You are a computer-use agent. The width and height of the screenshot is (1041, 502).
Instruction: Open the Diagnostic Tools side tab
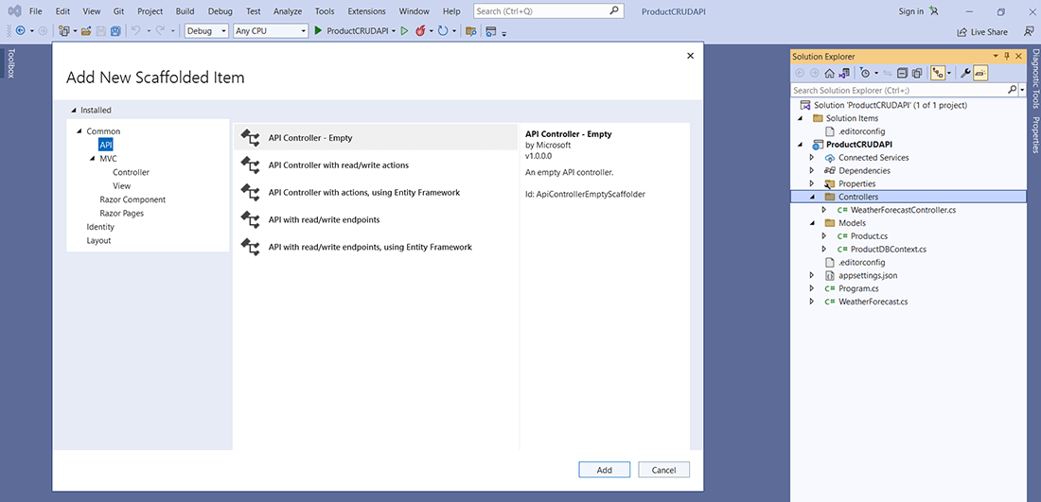pos(1034,80)
